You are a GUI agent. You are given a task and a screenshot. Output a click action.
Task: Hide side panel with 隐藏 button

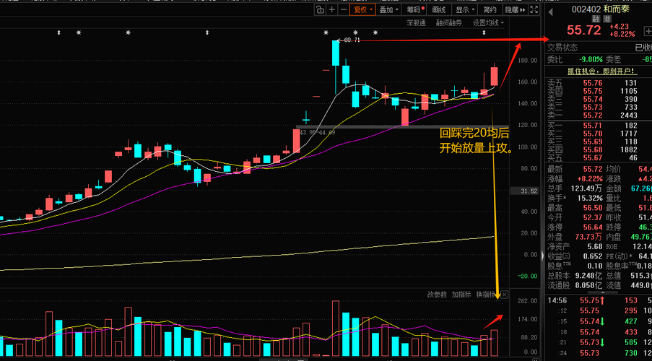[x=516, y=10]
